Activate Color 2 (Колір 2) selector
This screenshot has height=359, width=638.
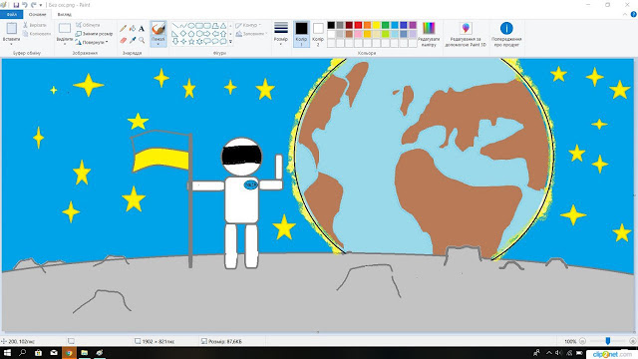coord(318,34)
